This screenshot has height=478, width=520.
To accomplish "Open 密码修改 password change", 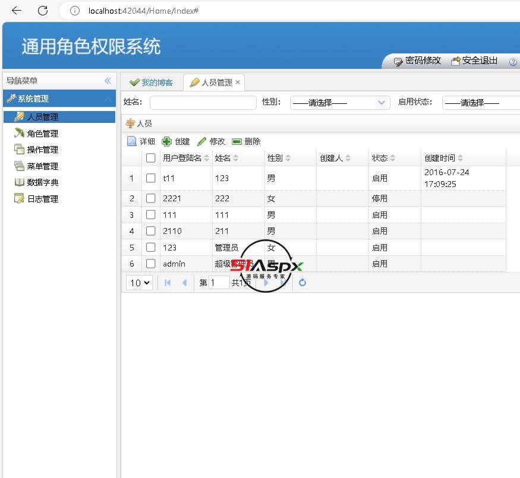I will click(x=418, y=61).
